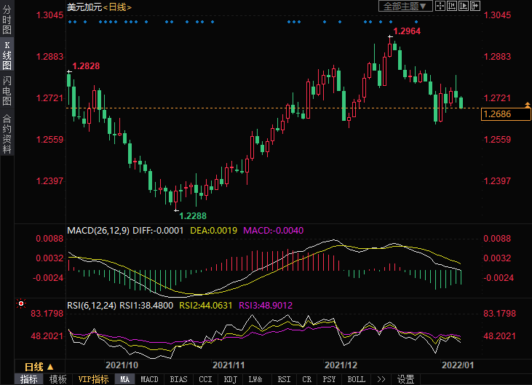Switch to the 分时图 side tab
532x385 pixels.
pyautogui.click(x=7, y=20)
